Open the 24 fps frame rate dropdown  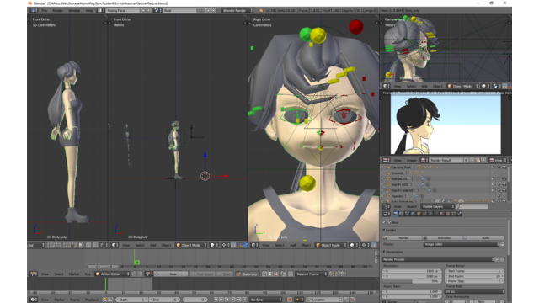tap(475, 291)
